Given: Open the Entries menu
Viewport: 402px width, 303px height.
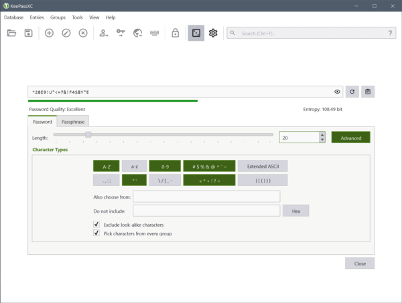Looking at the screenshot, I should tap(37, 17).
